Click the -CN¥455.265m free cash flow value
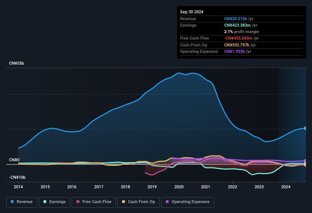Image resolution: width=312 pixels, height=213 pixels. [x=238, y=38]
